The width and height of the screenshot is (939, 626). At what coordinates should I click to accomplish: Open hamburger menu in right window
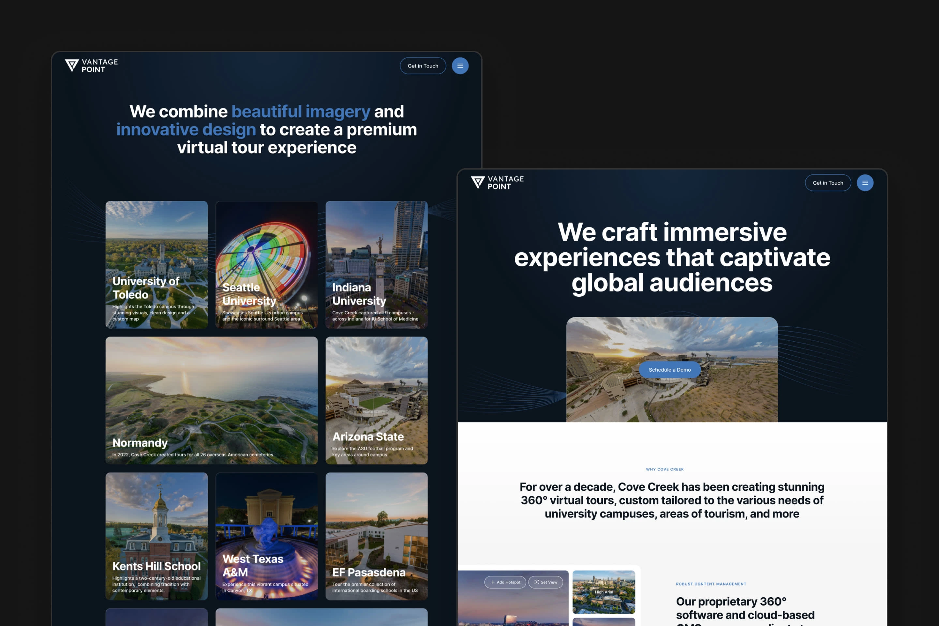tap(865, 183)
